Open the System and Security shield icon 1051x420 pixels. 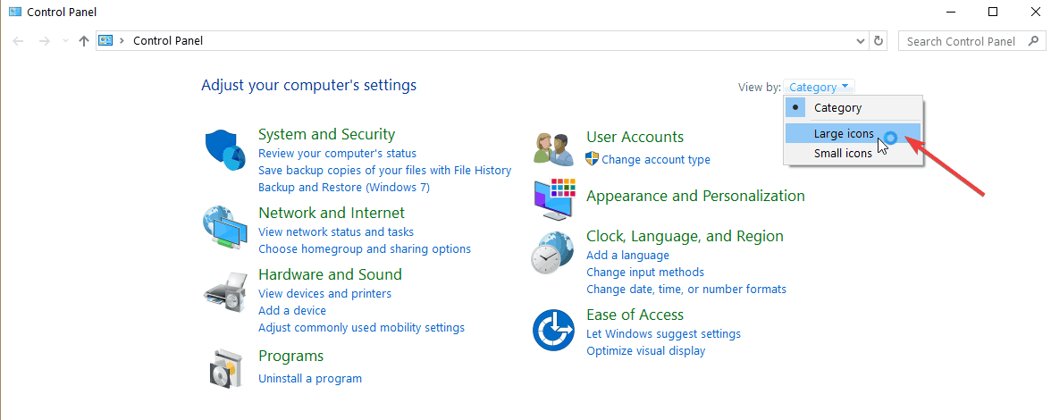coord(225,152)
